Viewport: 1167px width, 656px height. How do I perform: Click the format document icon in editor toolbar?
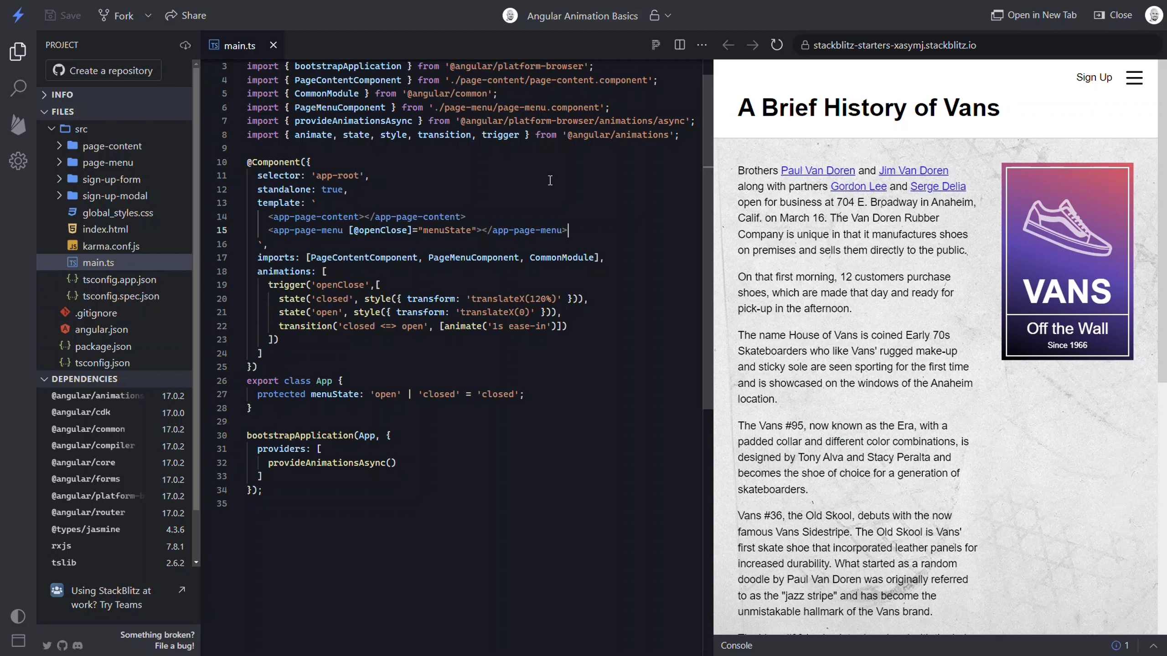(656, 45)
